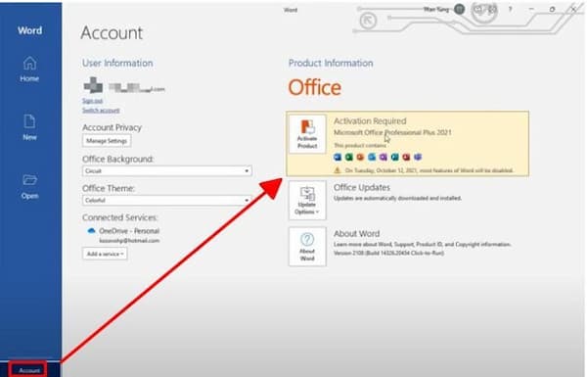Open the Update Options dropdown button
This screenshot has height=377, width=587.
pos(307,201)
